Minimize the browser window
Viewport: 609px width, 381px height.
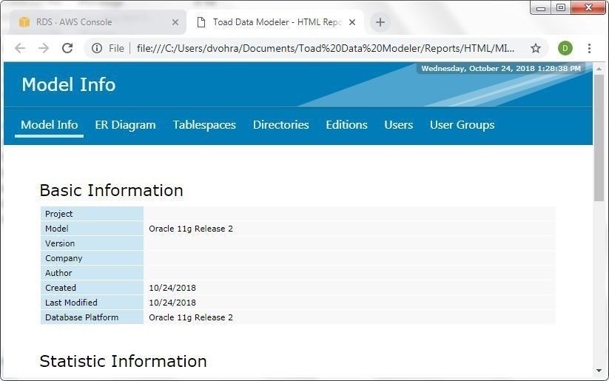point(541,7)
